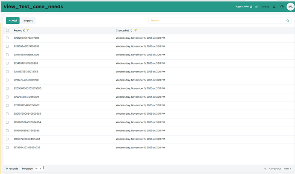Open the help question mark icon
This screenshot has width=295, height=174.
282,7
